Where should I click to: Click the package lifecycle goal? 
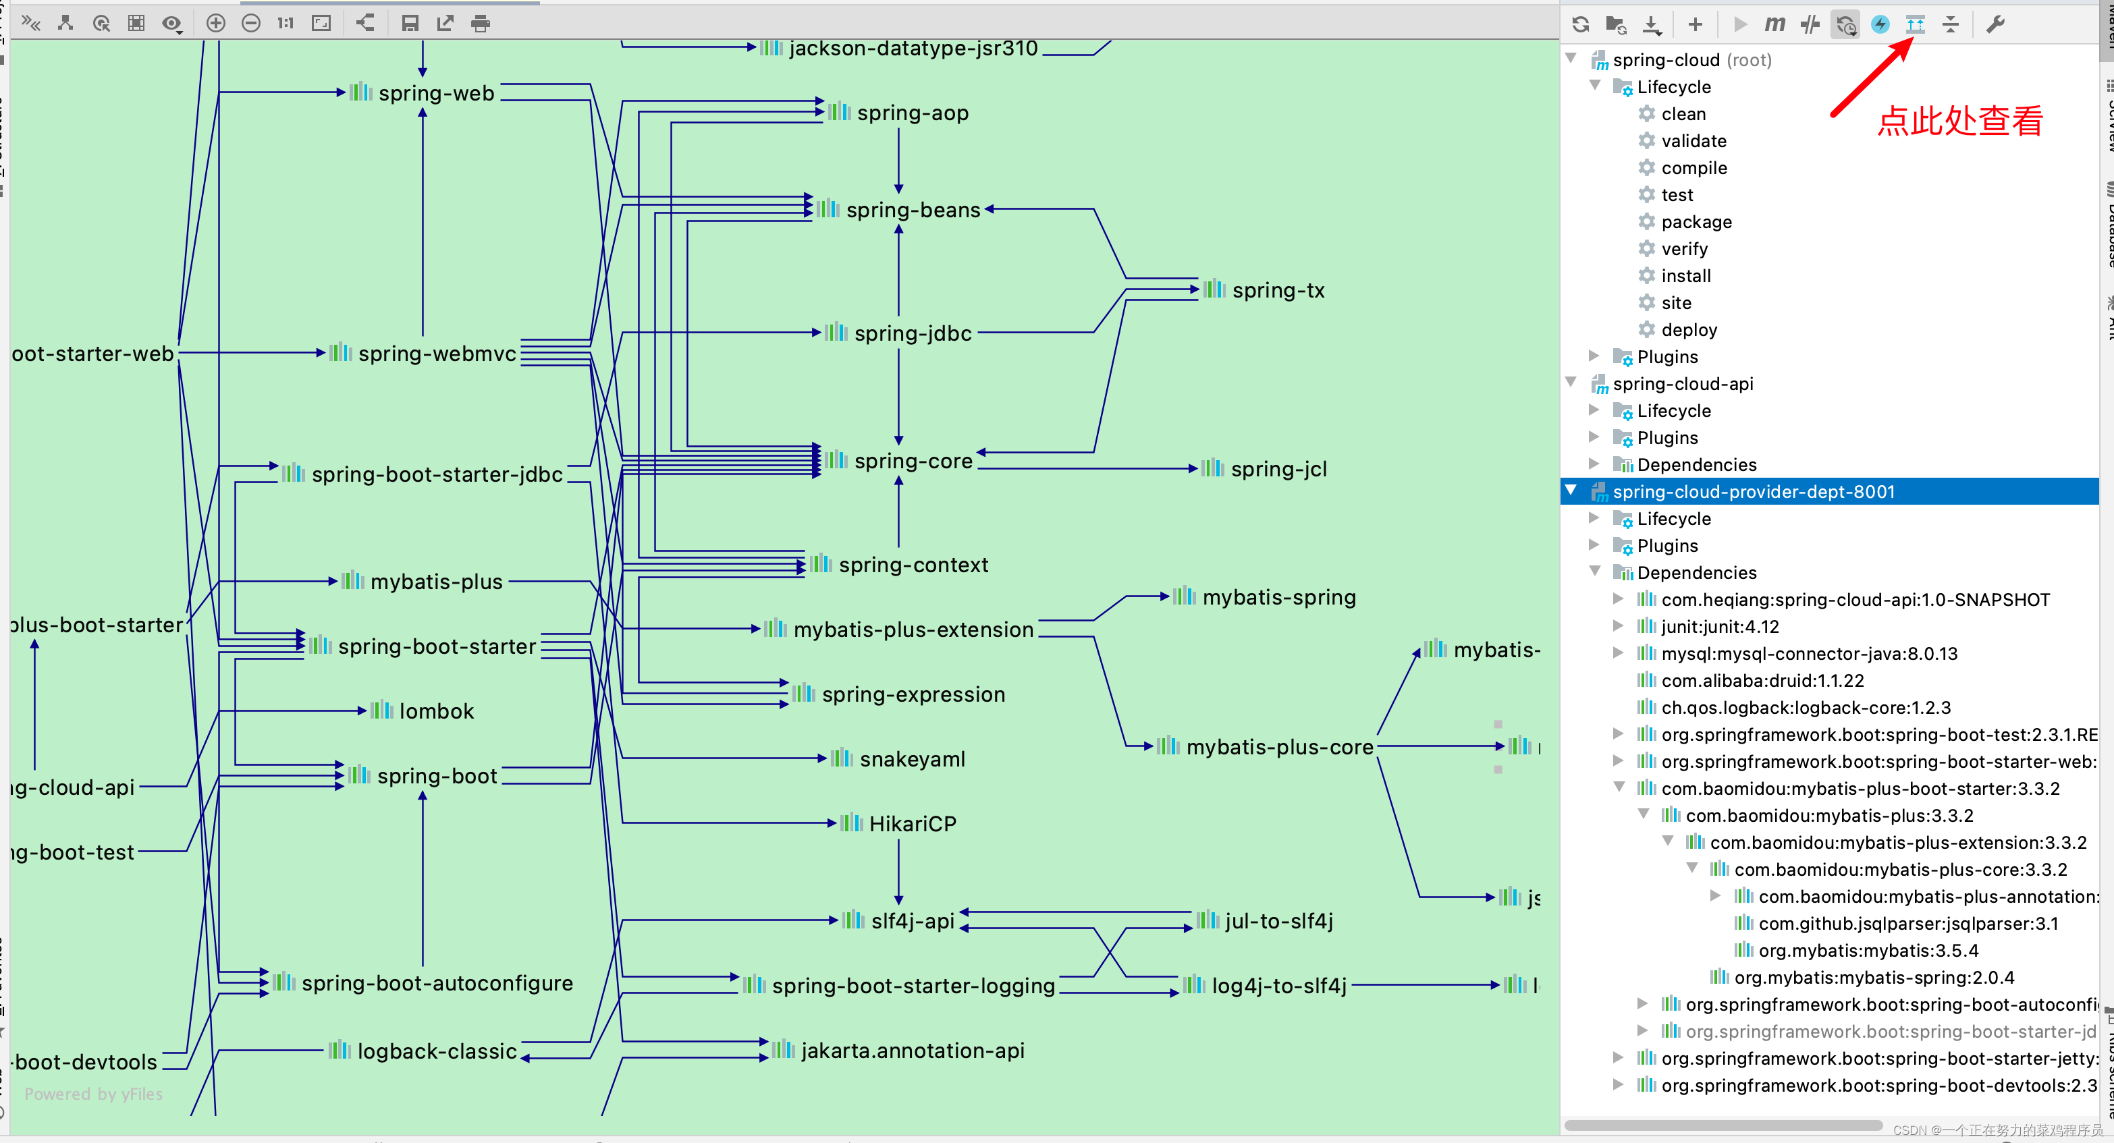[1696, 221]
